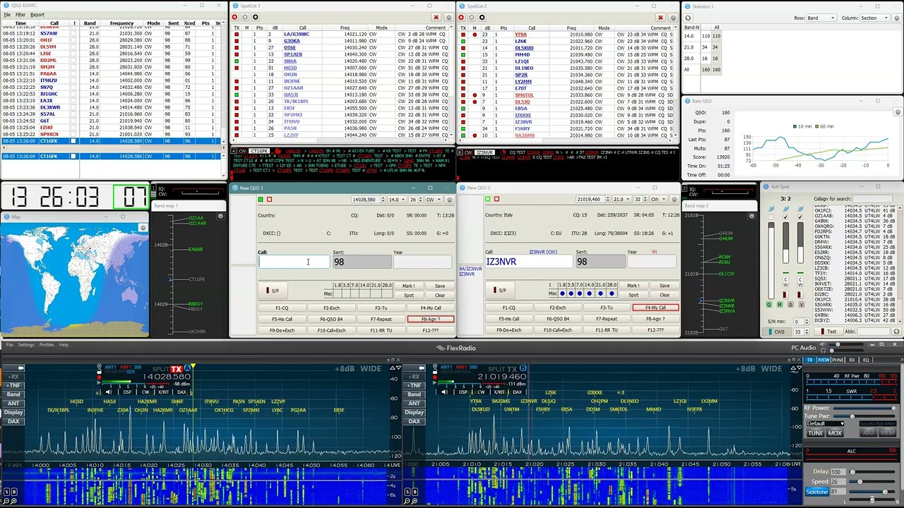Toggle the Q filter button in Acti Spot
The width and height of the screenshot is (904, 508).
pyautogui.click(x=769, y=305)
